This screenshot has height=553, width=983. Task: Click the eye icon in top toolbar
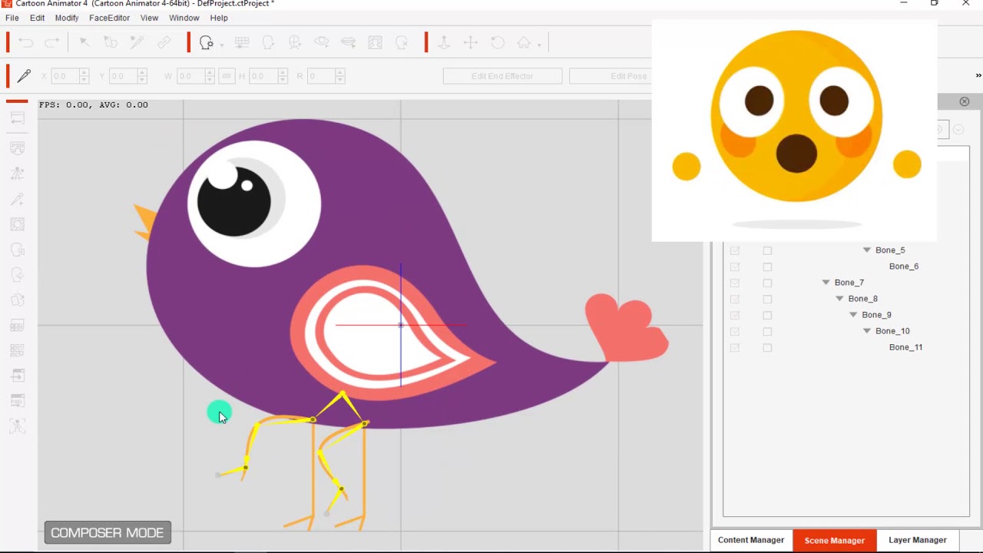tap(322, 43)
